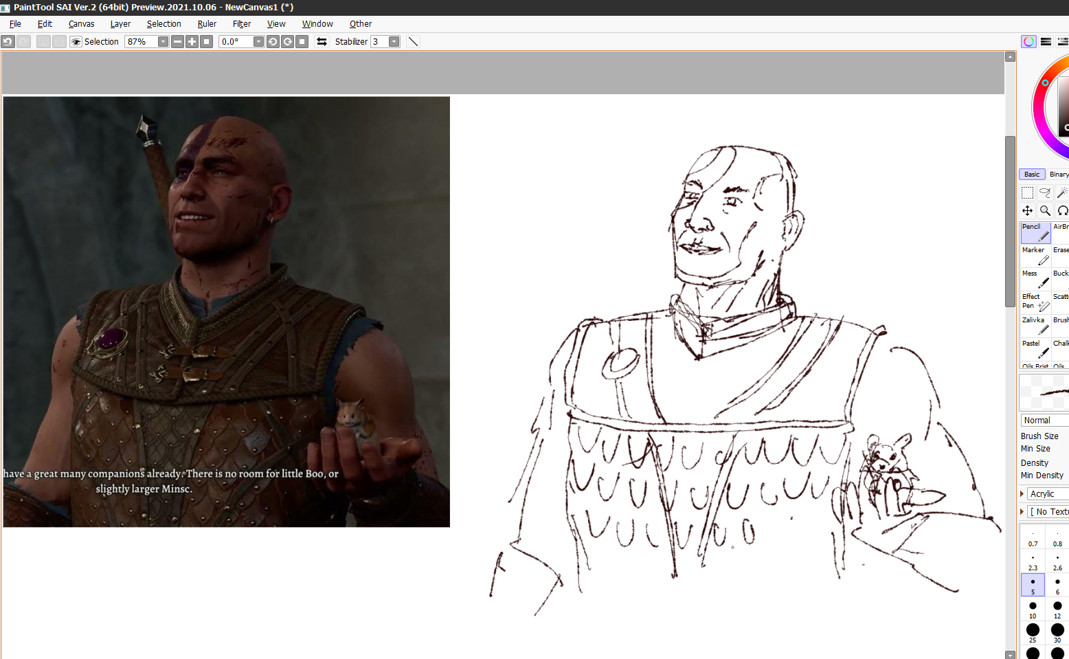Select the Chalk brush
Image resolution: width=1069 pixels, height=659 pixels.
1061,350
